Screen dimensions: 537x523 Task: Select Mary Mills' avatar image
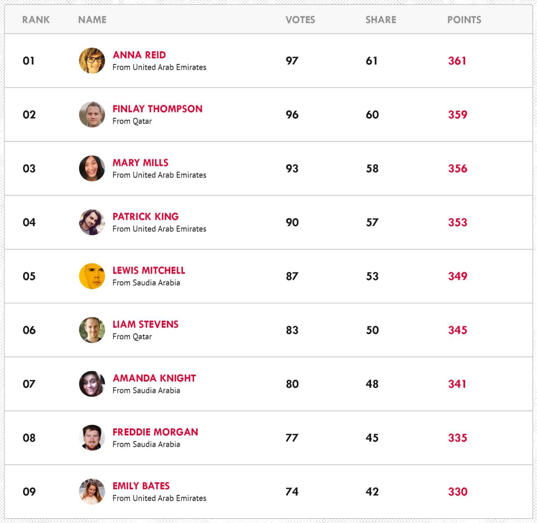pos(92,168)
